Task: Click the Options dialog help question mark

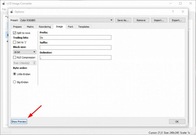Action: 173,12
